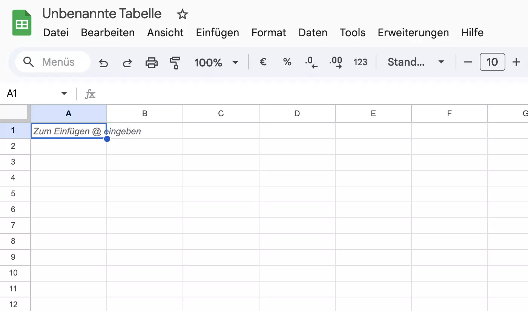Click the redo arrow icon
This screenshot has height=311, width=528.
127,63
